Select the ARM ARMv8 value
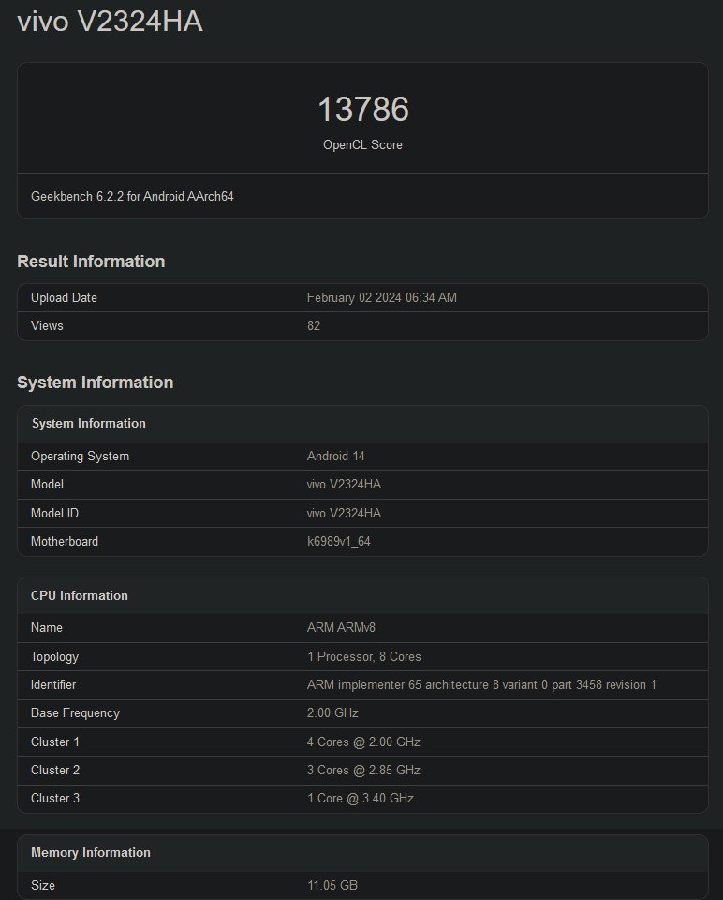723x900 pixels. 341,627
